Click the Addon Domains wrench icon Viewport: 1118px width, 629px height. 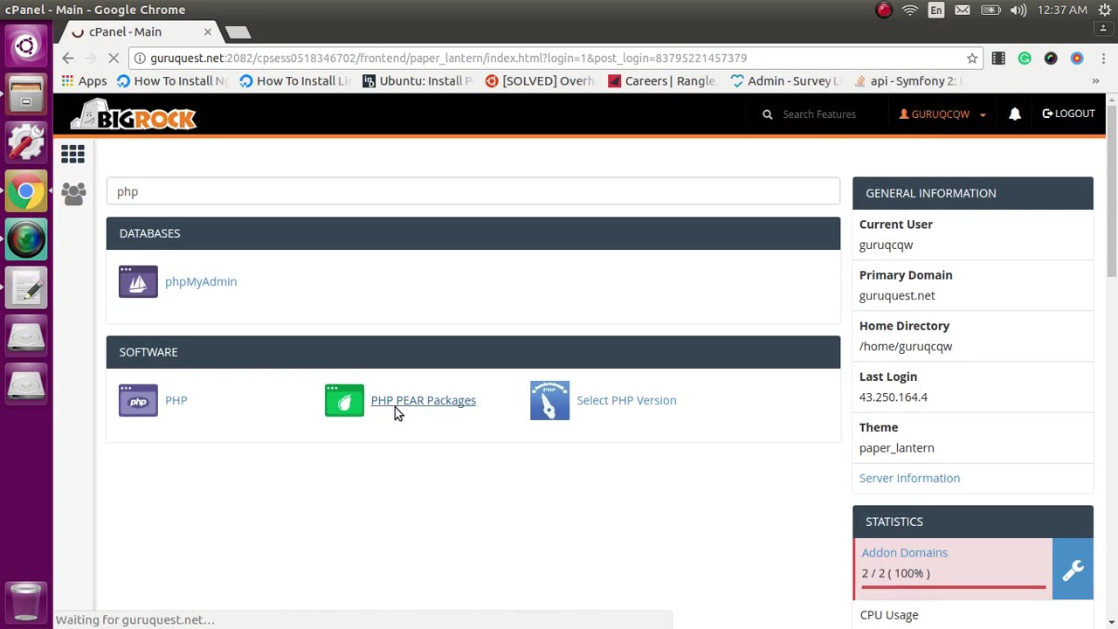pos(1073,570)
